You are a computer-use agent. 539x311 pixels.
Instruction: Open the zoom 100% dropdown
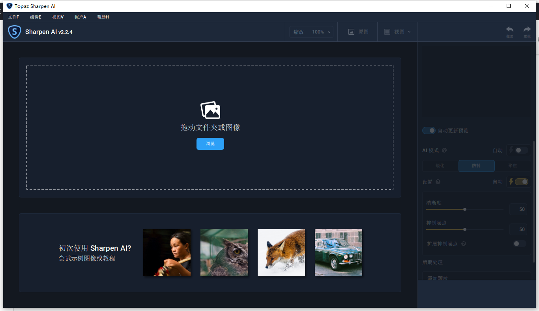pos(311,32)
